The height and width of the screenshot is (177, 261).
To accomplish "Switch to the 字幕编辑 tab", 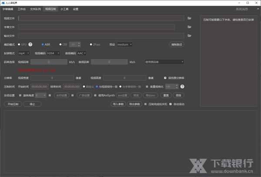I will pos(8,9).
